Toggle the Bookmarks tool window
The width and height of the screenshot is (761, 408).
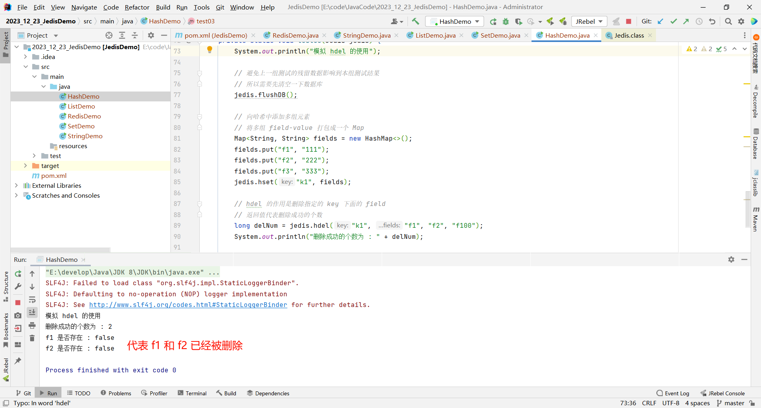tap(6, 330)
